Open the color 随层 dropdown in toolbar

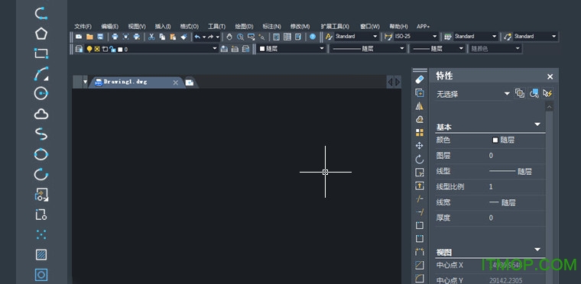(322, 49)
